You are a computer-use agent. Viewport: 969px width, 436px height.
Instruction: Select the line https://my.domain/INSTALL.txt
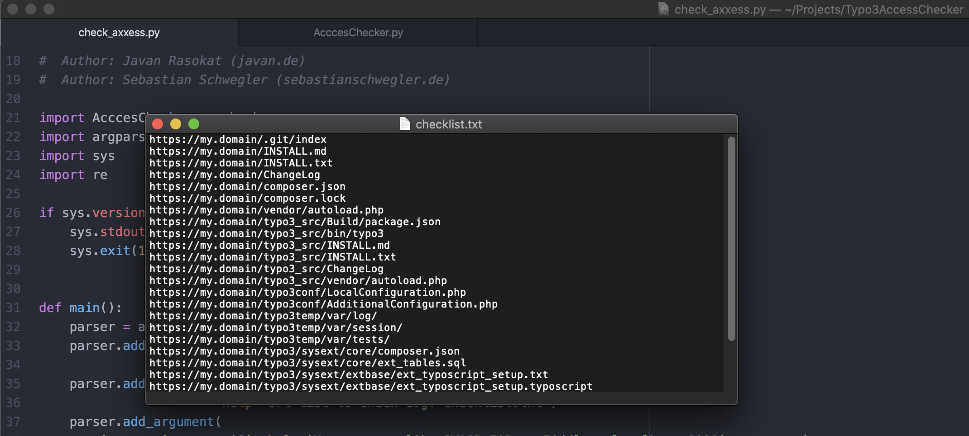241,163
